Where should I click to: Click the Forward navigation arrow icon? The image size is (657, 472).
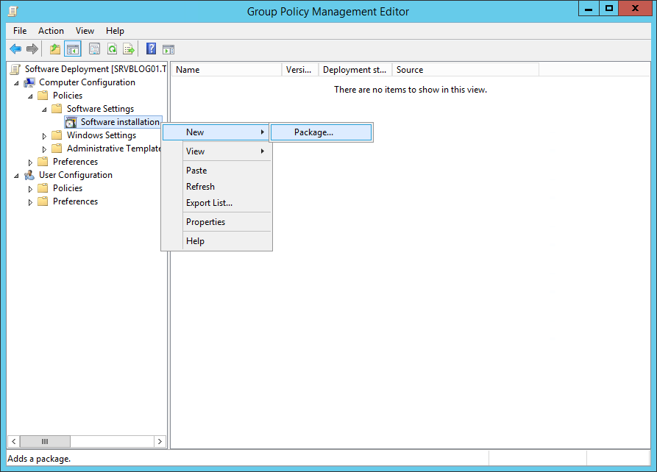tap(33, 49)
